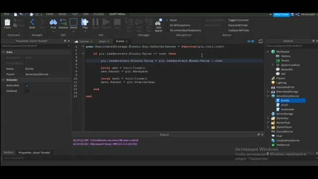
Task: Click the undo arrow in quick access bar
Action: point(21,14)
